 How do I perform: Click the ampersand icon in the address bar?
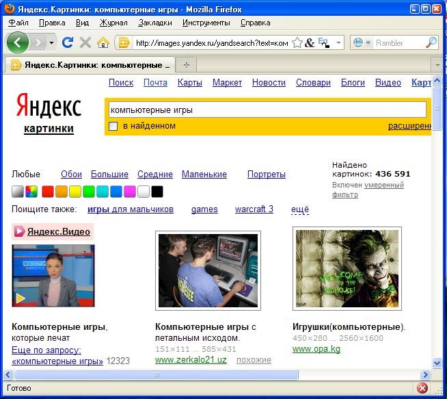click(310, 43)
